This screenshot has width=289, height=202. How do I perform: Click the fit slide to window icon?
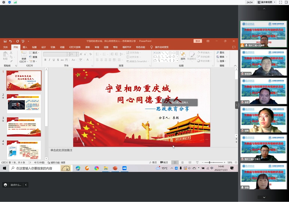point(236,163)
